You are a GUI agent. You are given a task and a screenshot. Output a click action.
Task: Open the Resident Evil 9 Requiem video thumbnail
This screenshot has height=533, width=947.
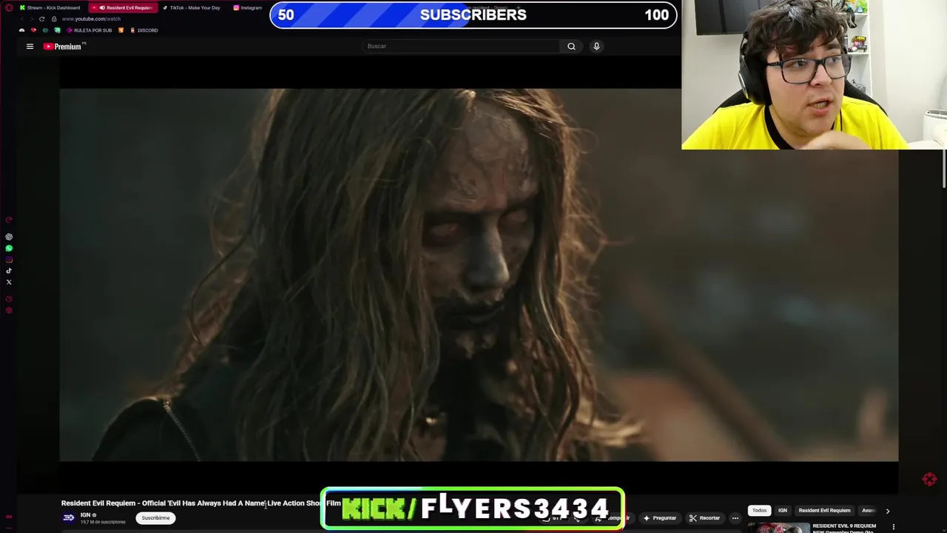click(778, 528)
